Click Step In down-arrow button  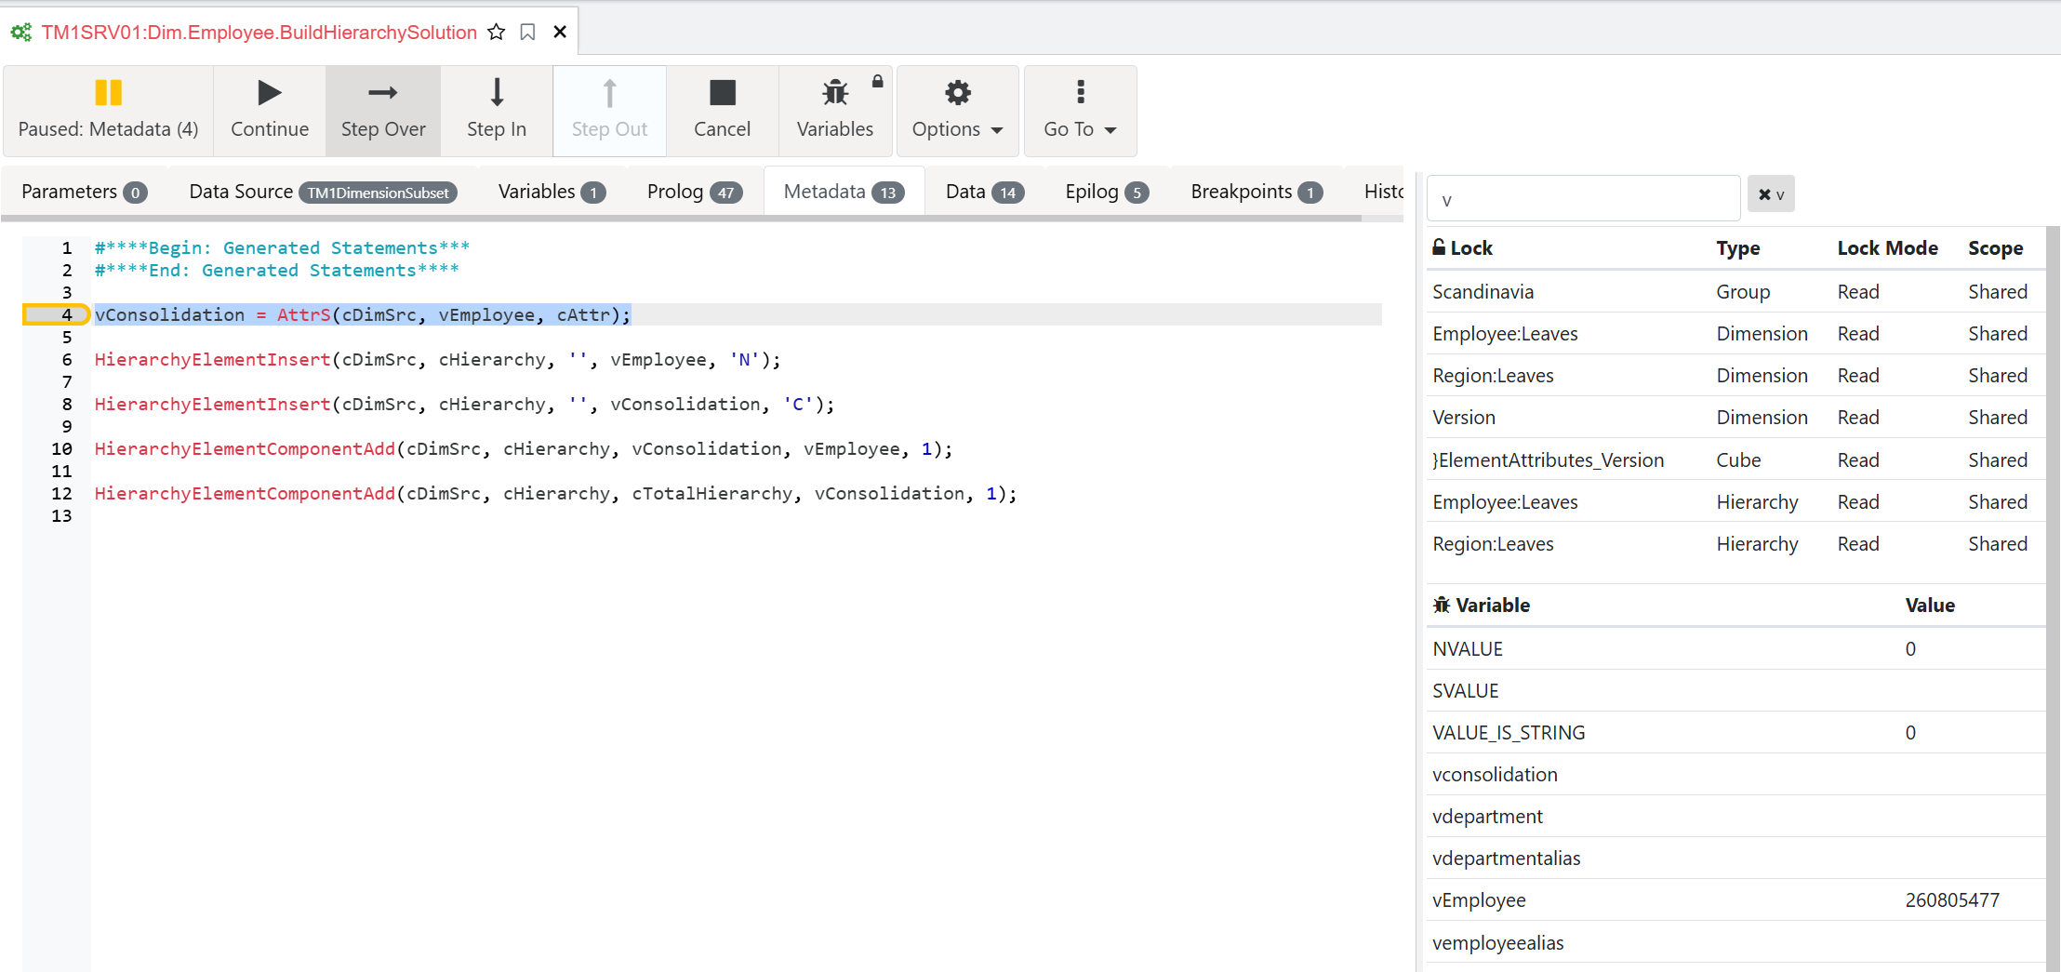497,111
